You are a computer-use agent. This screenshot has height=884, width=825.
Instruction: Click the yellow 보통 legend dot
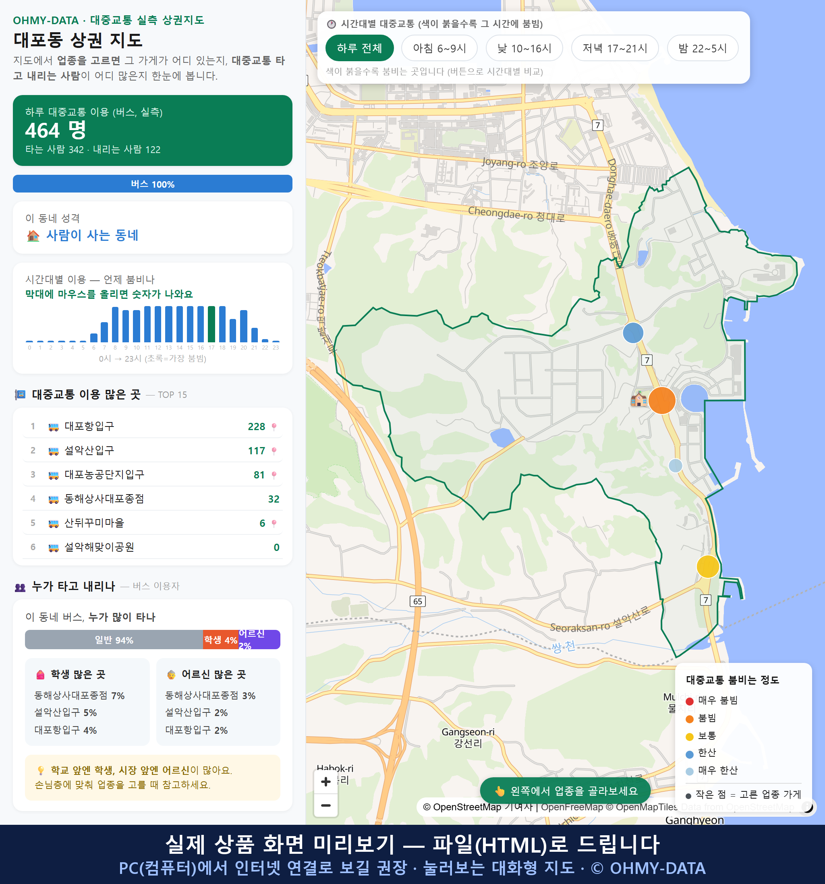click(690, 737)
